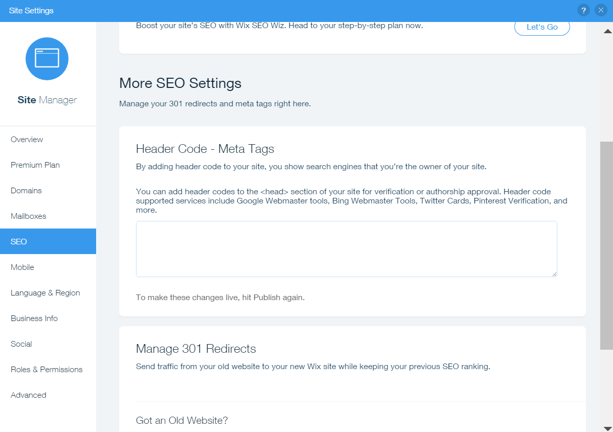Open the Advanced settings
The width and height of the screenshot is (613, 432).
coord(48,395)
